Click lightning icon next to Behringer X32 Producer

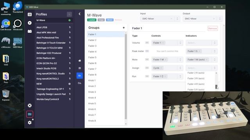pos(70,53)
